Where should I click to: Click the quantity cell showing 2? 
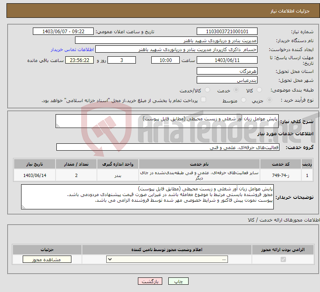(x=76, y=175)
